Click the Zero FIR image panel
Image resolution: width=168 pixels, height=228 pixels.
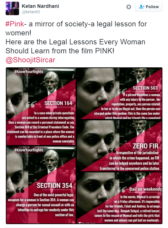pyautogui.click(x=119, y=146)
